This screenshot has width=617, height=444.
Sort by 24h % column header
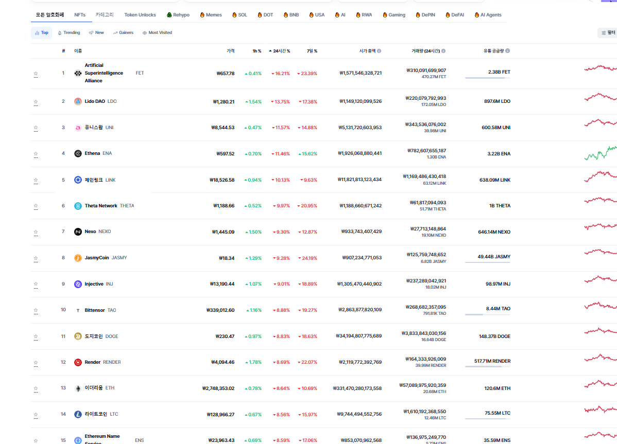pos(279,51)
